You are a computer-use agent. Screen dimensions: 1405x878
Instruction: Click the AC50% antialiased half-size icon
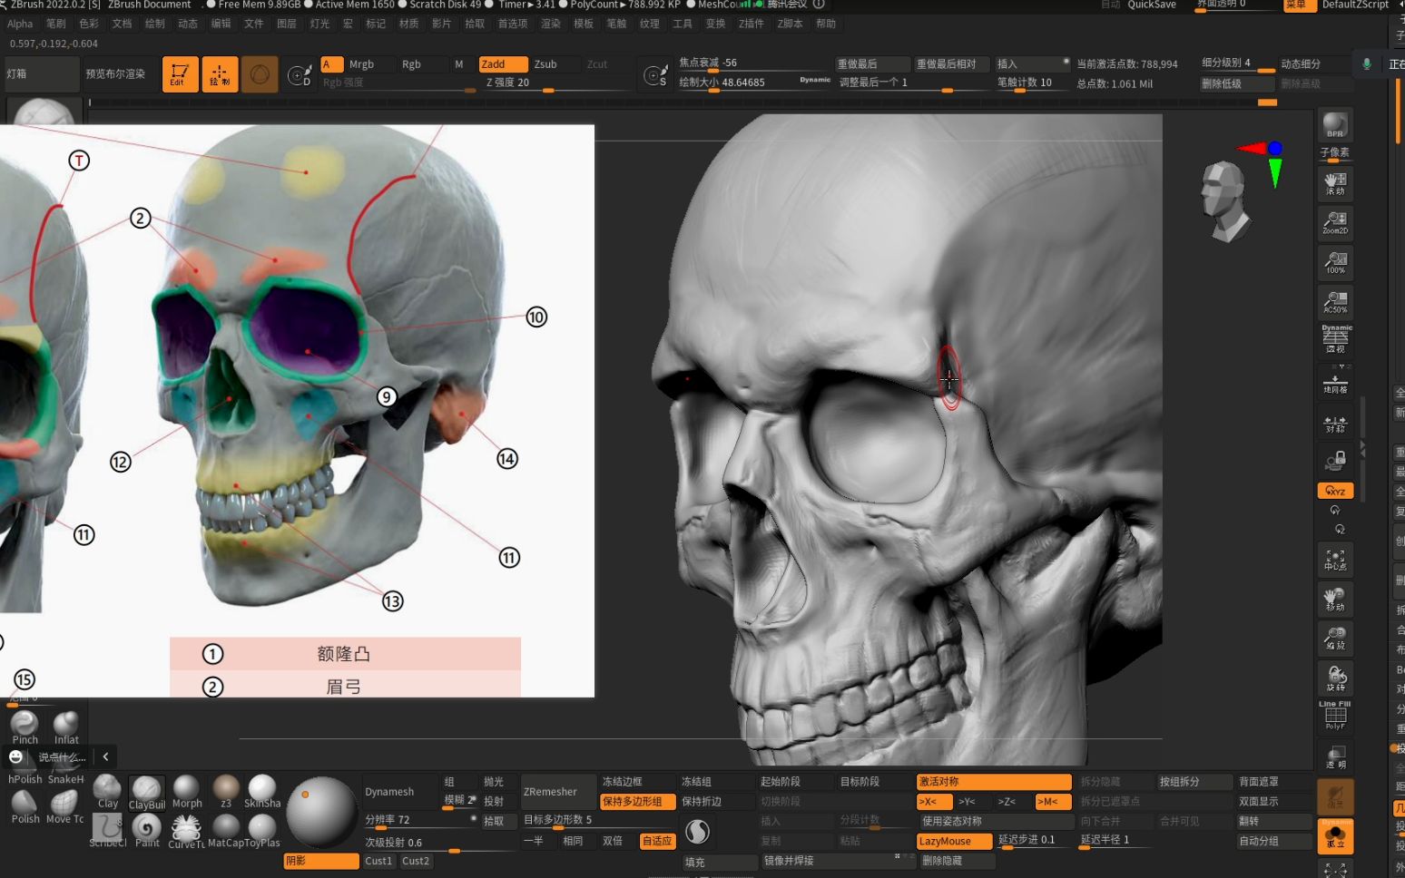point(1335,302)
